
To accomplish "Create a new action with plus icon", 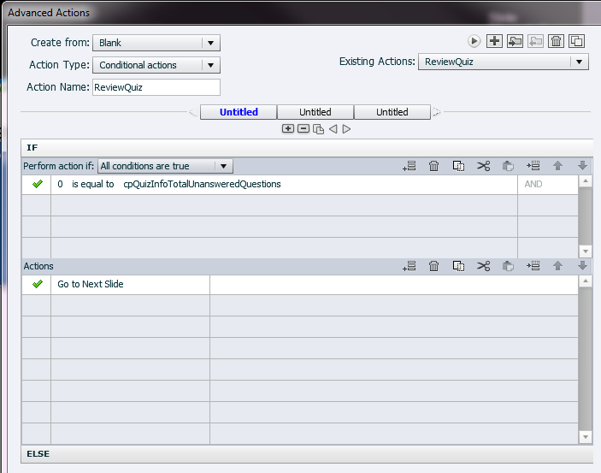I will click(494, 40).
